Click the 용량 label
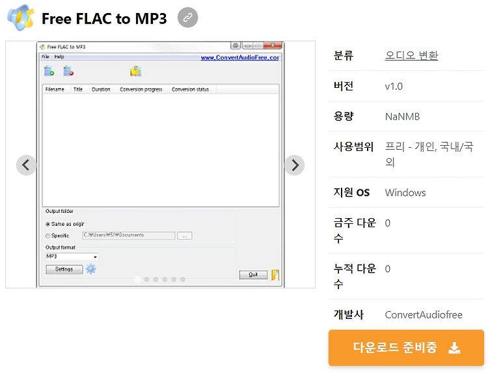 point(344,116)
